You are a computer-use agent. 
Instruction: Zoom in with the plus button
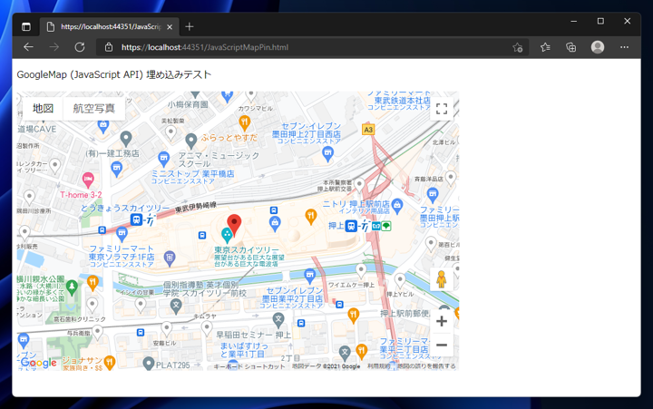[442, 321]
